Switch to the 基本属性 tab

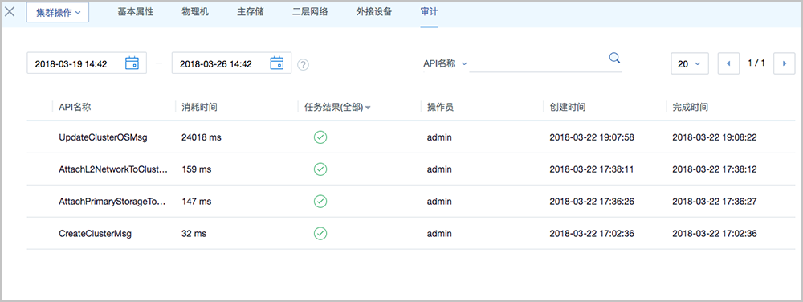pyautogui.click(x=135, y=12)
